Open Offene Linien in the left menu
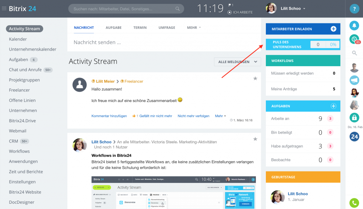This screenshot has height=209, width=363. 22,100
